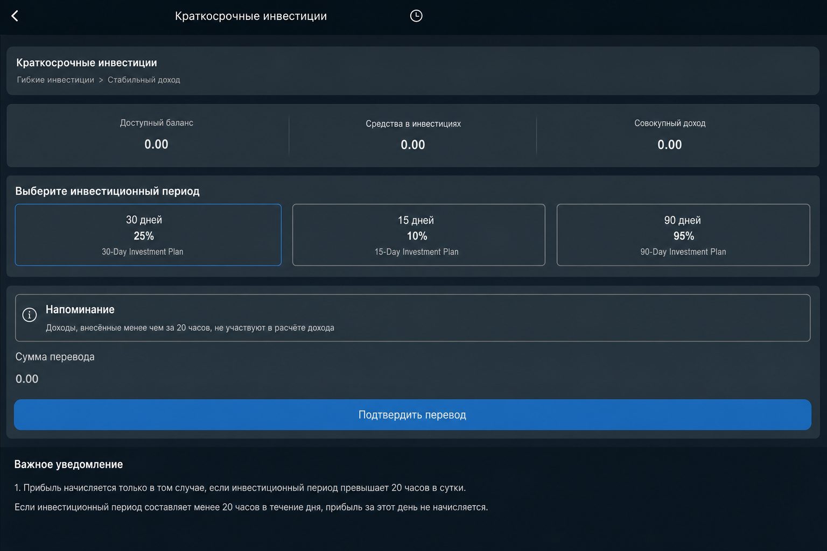Click the Выберите инвестиционный период heading
This screenshot has width=827, height=551.
(x=107, y=191)
